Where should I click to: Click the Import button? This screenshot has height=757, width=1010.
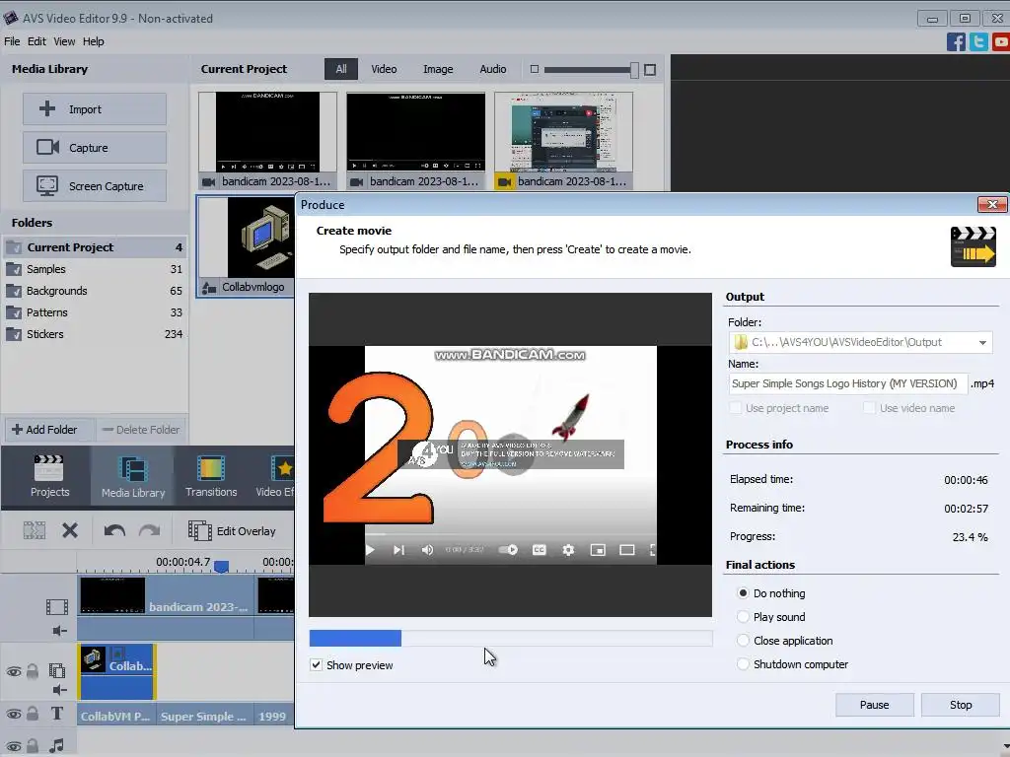[x=95, y=108]
